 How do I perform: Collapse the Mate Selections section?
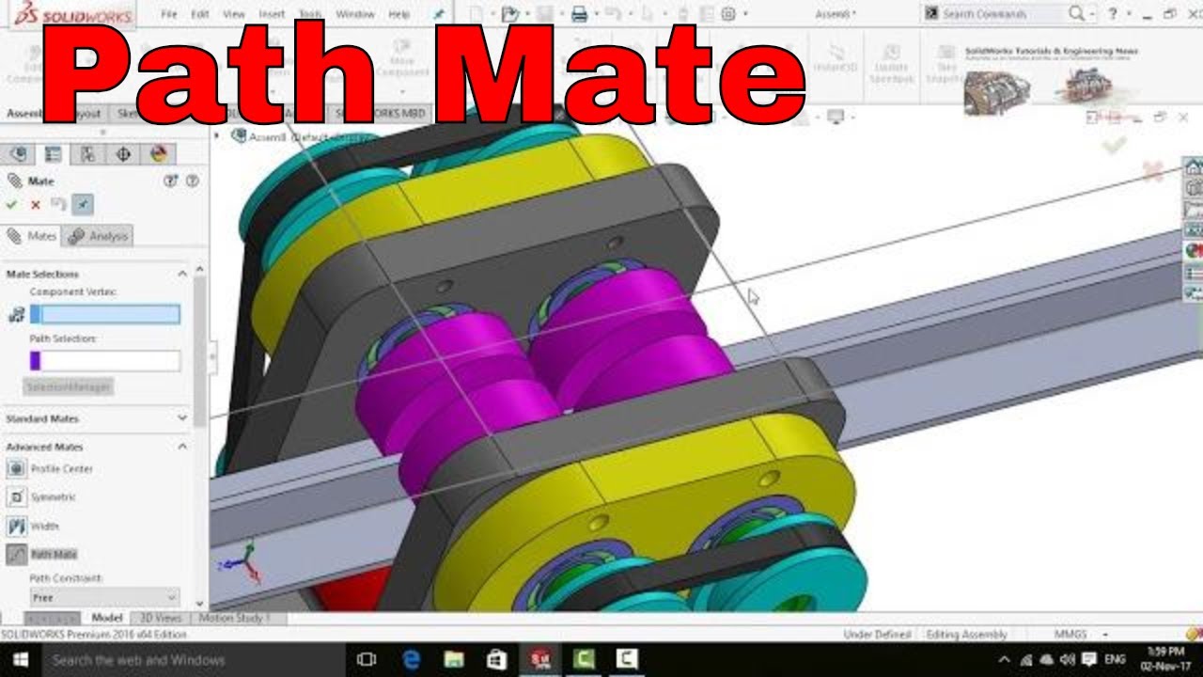[182, 274]
